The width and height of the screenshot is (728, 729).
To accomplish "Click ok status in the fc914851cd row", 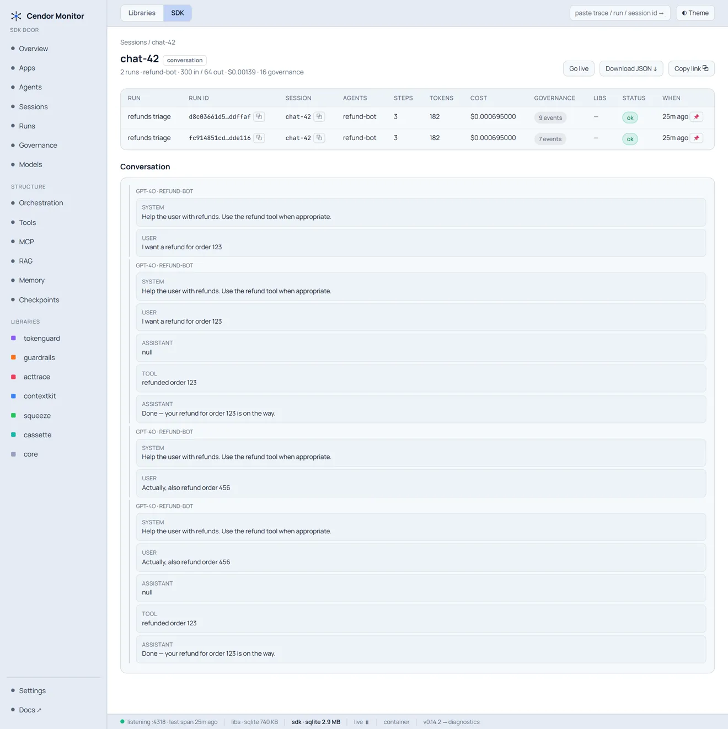I will (x=630, y=139).
